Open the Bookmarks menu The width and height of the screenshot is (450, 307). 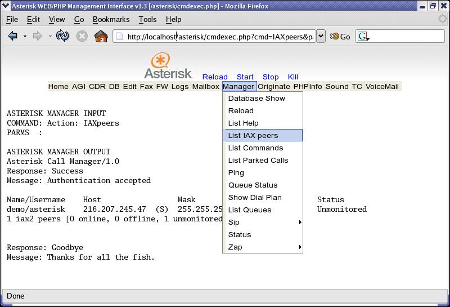pos(111,19)
